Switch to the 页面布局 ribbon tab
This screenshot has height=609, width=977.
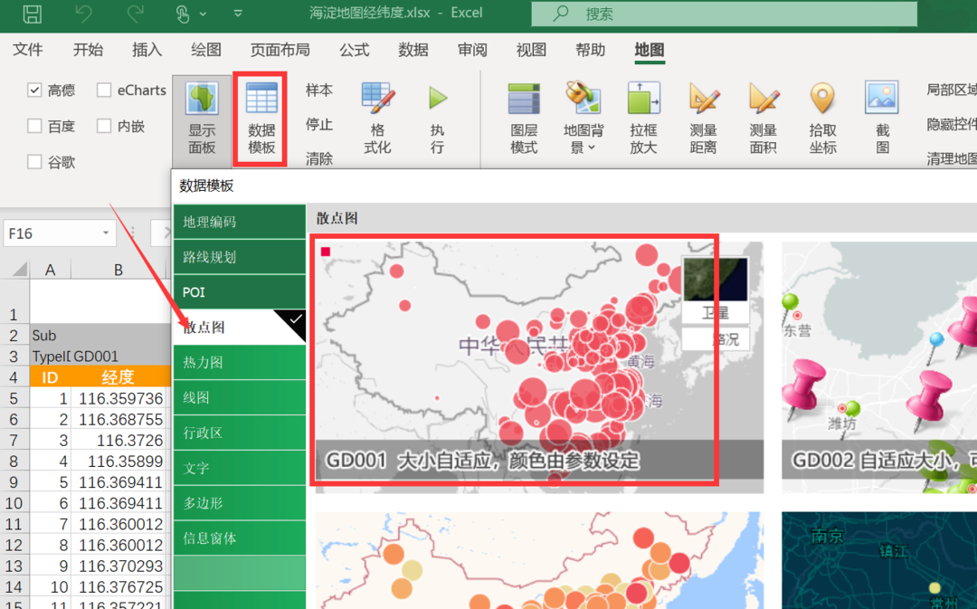point(280,49)
